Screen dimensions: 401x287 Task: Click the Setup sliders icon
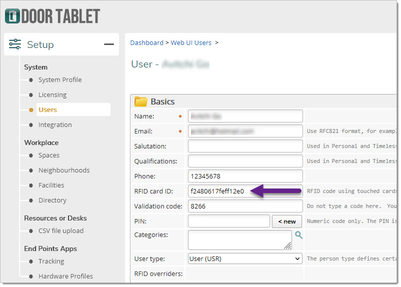15,44
